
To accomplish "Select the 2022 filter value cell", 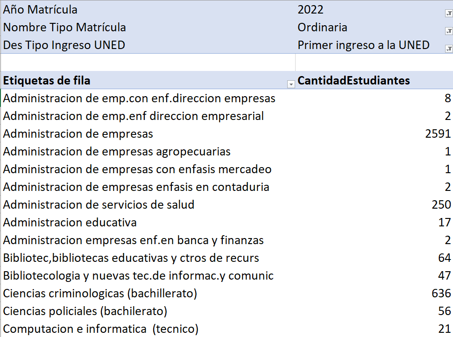I will 311,10.
